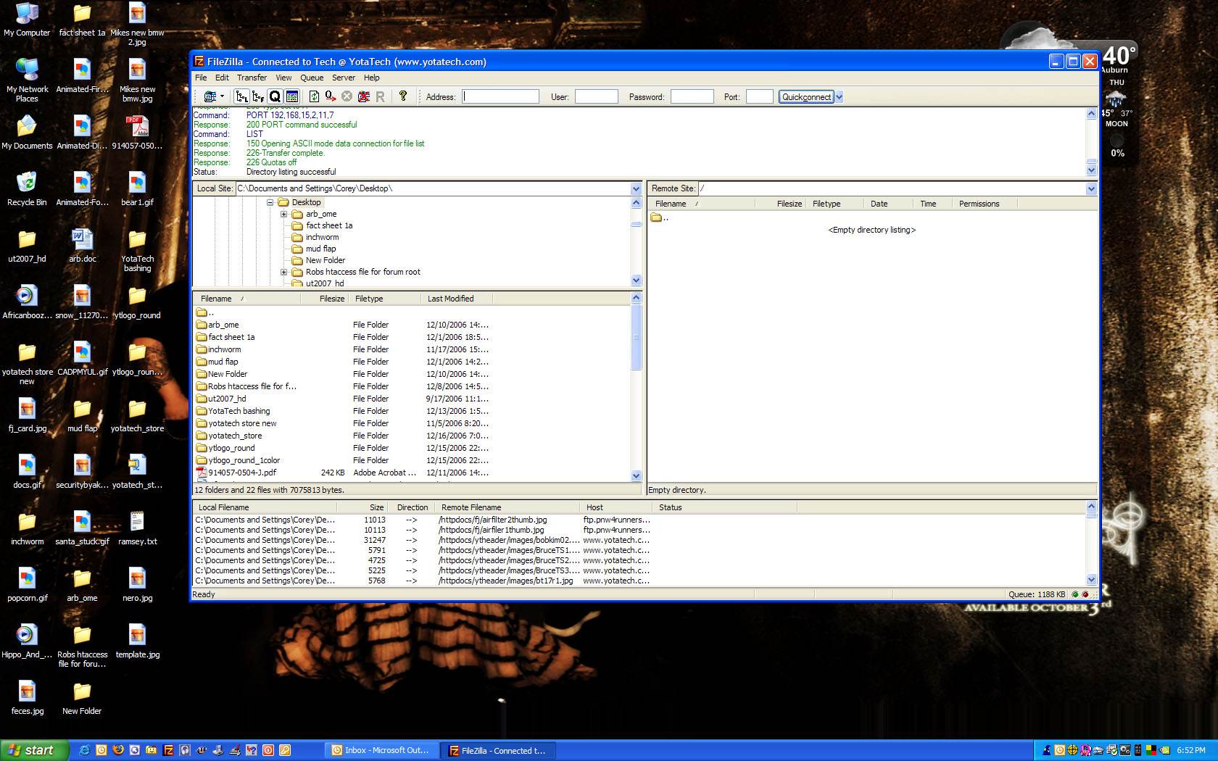Click the Address input field
The height and width of the screenshot is (761, 1218).
click(501, 96)
